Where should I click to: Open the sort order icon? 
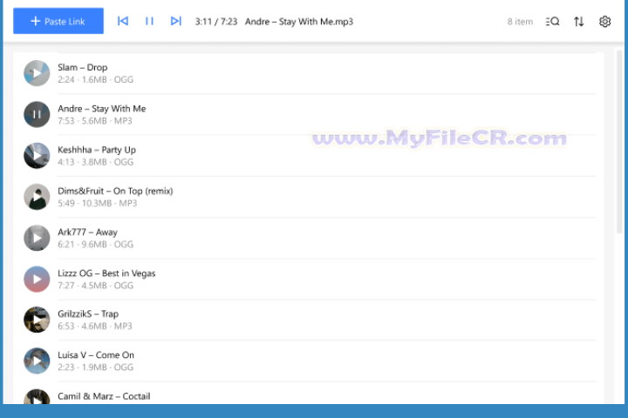pyautogui.click(x=579, y=22)
